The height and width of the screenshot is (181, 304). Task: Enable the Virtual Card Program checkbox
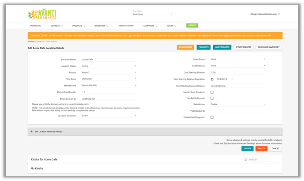click(212, 117)
